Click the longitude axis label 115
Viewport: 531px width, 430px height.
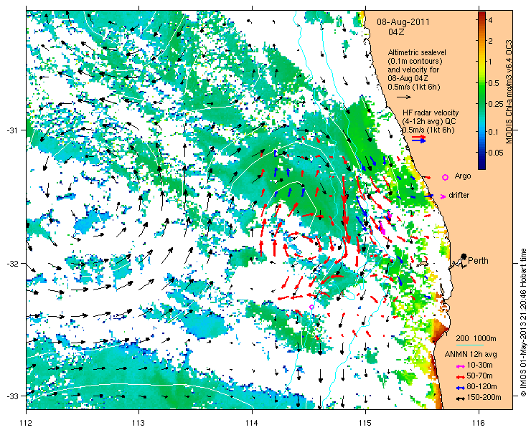365,423
